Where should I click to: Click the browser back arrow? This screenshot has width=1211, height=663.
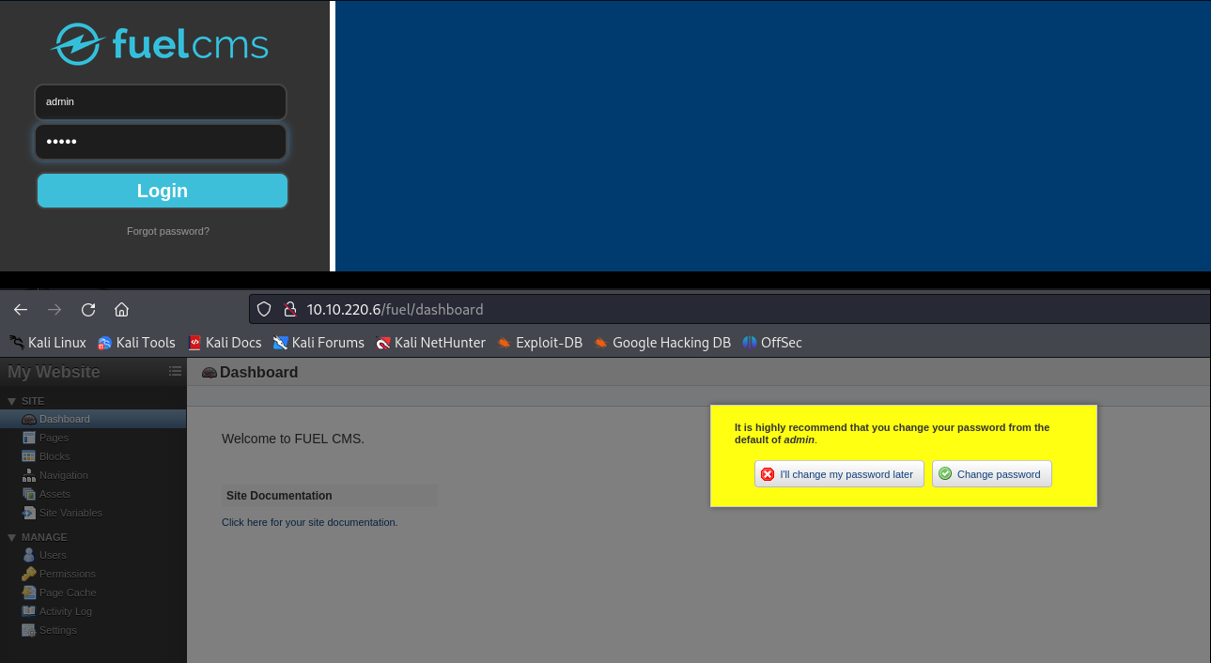point(21,310)
